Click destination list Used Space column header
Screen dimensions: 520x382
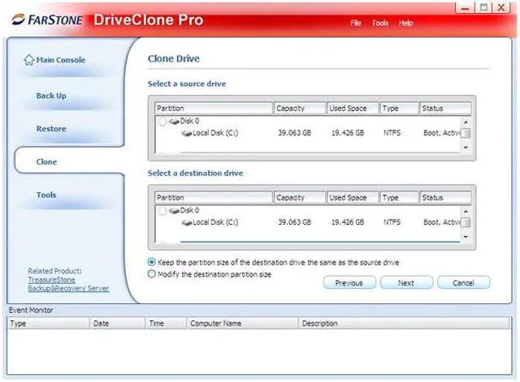(x=353, y=198)
